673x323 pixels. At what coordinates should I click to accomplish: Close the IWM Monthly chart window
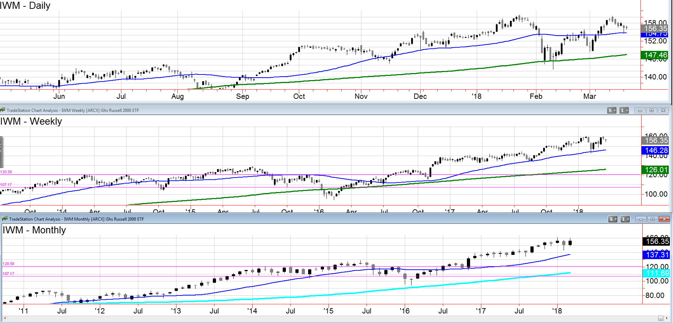(664, 219)
